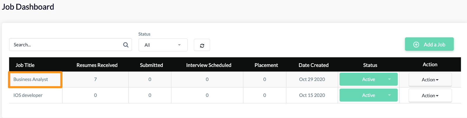
Task: Click the Submitted column header
Action: coord(151,65)
